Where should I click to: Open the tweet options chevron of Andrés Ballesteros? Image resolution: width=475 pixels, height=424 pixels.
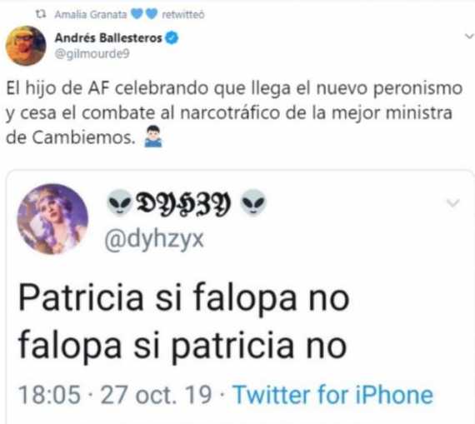tap(469, 37)
